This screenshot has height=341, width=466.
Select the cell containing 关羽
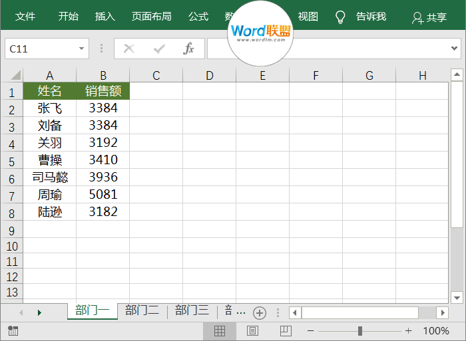tap(50, 143)
